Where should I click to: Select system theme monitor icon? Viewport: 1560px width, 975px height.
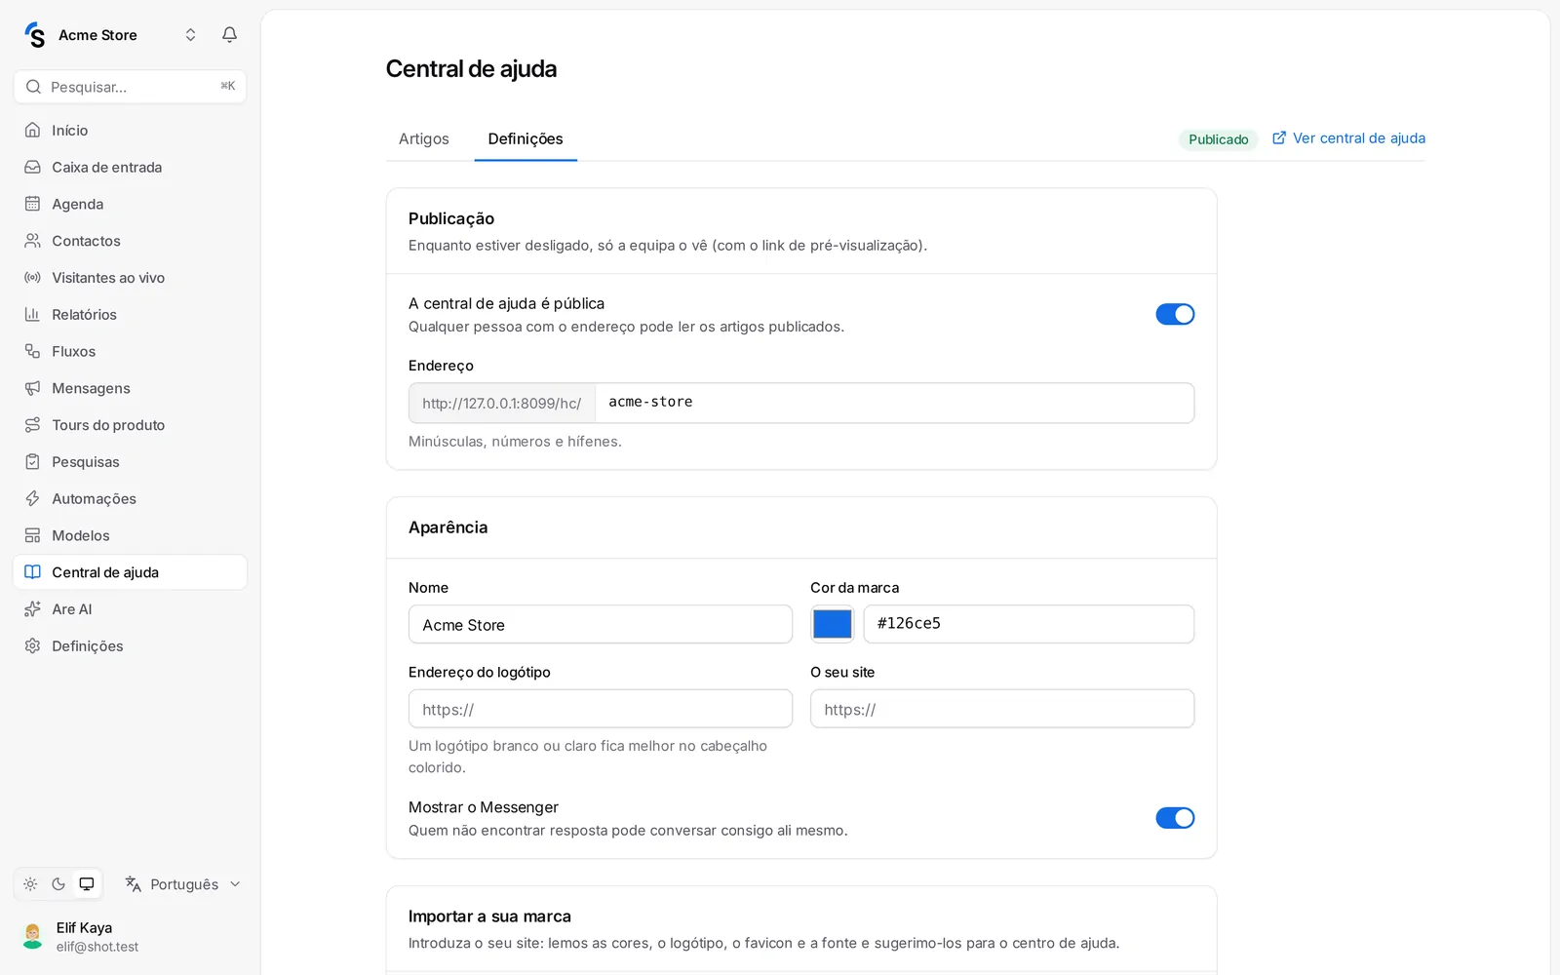(87, 884)
